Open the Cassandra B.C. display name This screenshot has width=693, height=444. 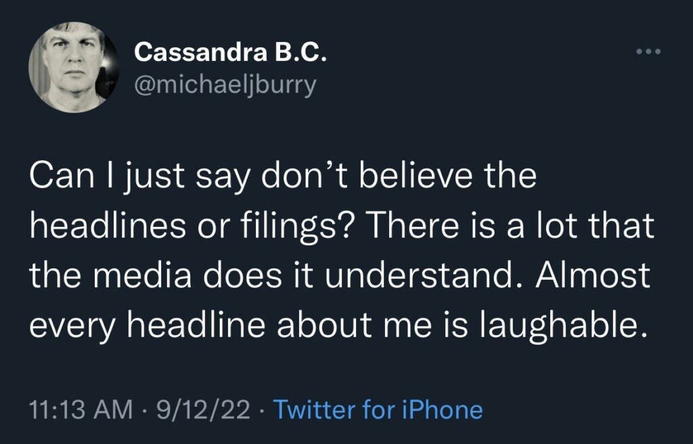(x=231, y=52)
